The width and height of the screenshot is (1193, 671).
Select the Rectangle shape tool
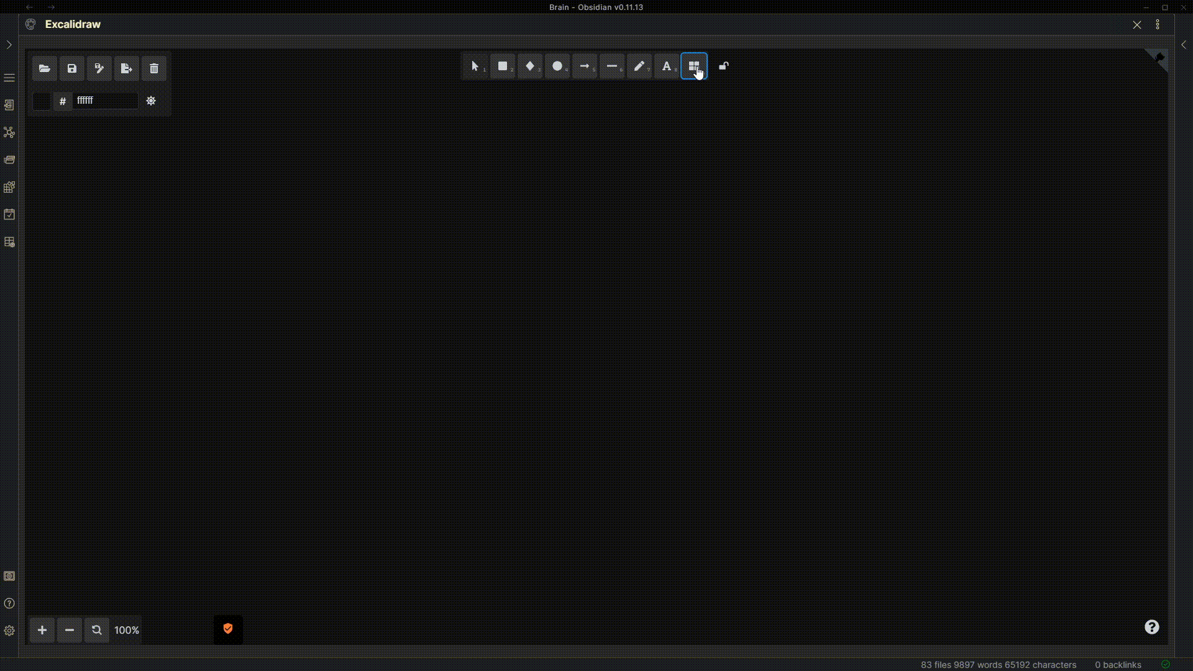click(503, 66)
